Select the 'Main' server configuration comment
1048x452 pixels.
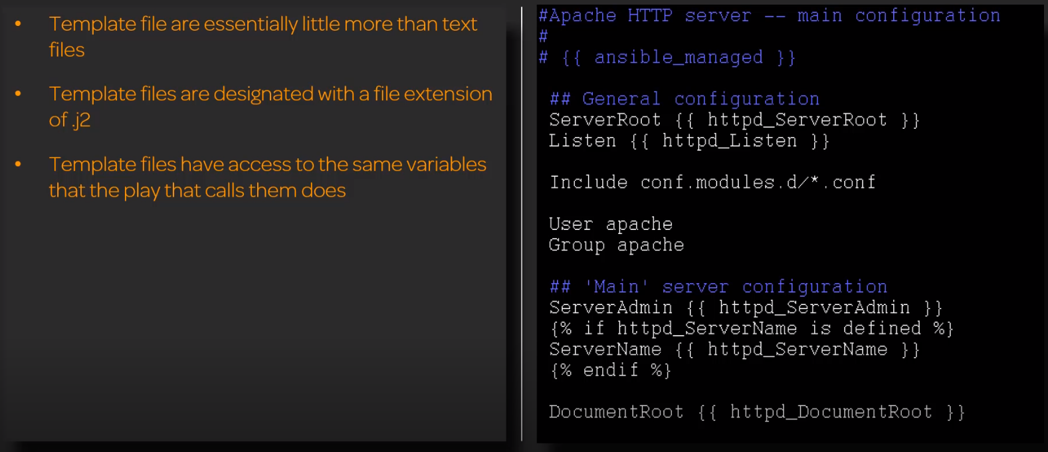click(x=718, y=286)
